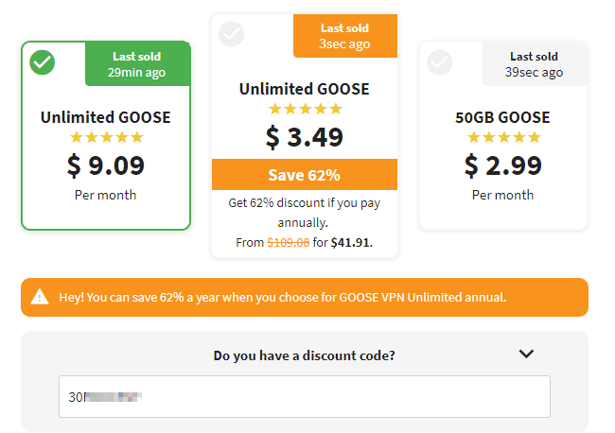
Task: Click the orange GOOSE VPN Unlimited annual banner
Action: click(x=305, y=298)
